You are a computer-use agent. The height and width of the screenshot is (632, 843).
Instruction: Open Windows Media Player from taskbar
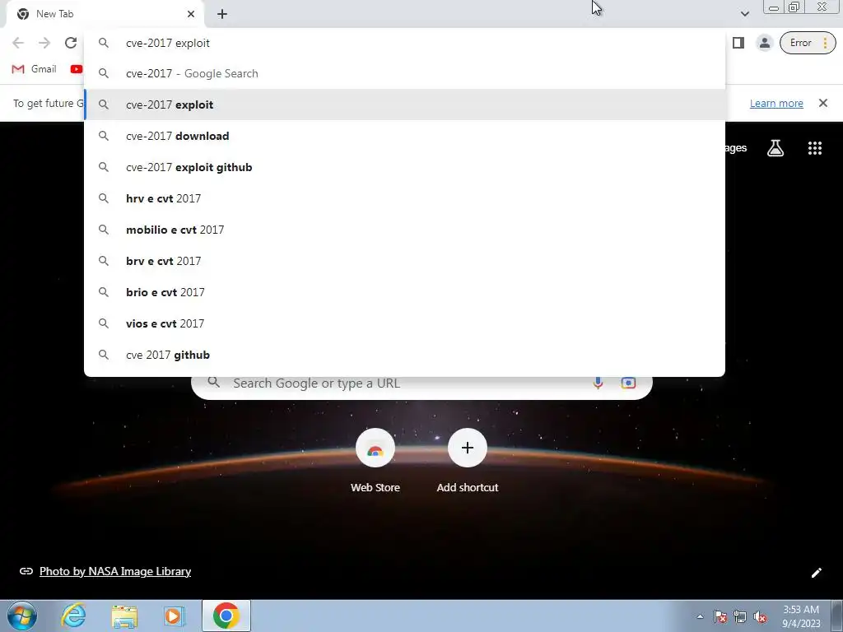(175, 616)
